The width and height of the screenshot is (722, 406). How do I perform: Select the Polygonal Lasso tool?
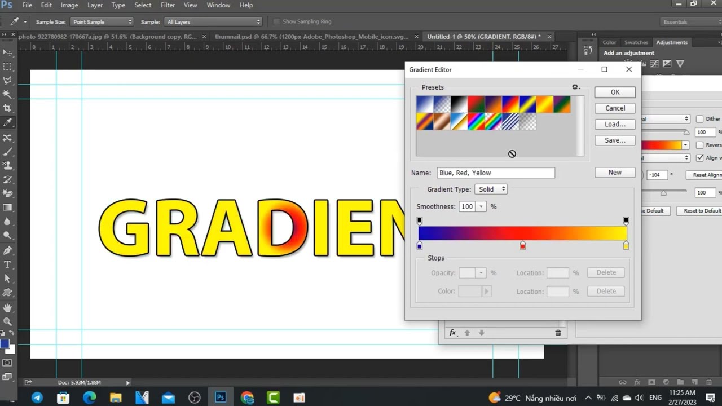(8, 81)
